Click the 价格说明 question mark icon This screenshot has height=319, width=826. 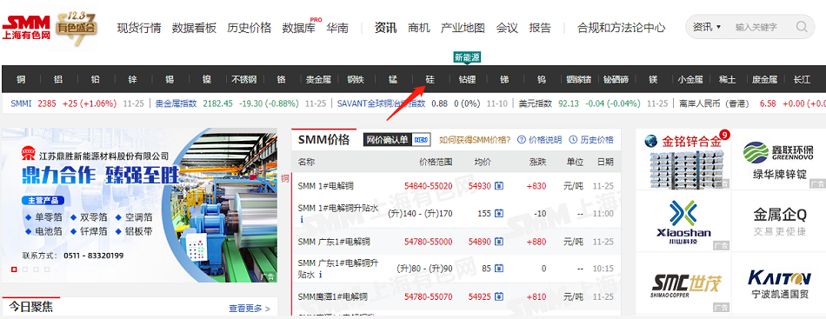click(522, 139)
